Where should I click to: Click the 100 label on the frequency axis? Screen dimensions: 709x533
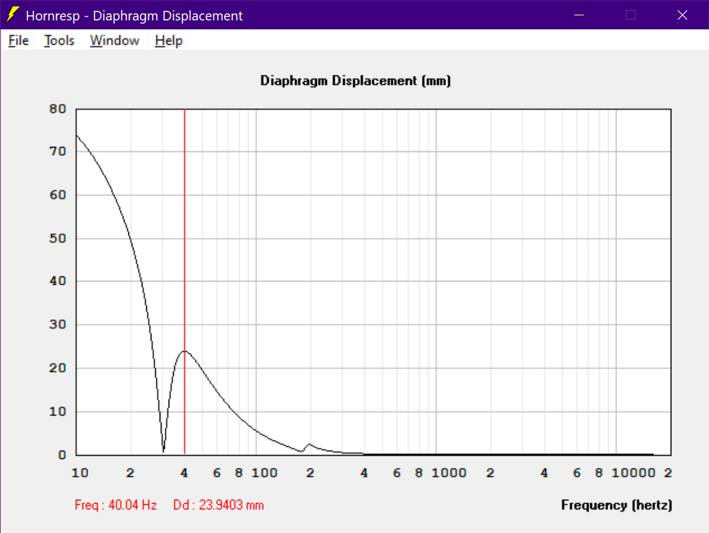pos(264,473)
